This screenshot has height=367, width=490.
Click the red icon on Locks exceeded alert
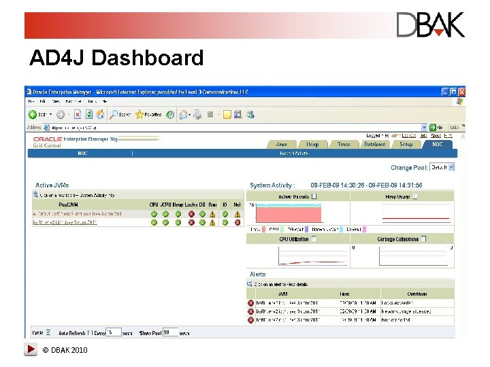250,303
